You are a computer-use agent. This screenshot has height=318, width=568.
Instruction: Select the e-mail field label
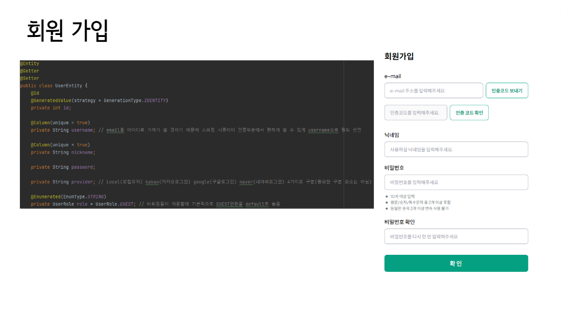pos(392,76)
